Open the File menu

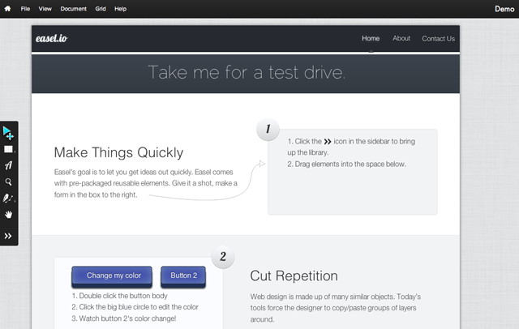26,8
